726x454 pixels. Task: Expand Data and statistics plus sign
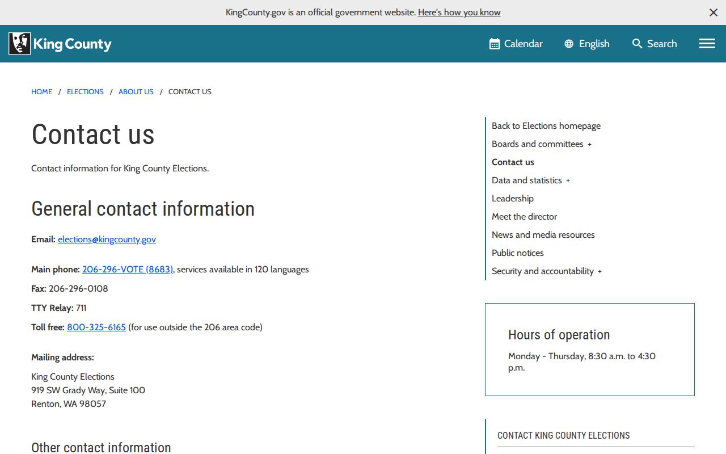[x=568, y=181]
